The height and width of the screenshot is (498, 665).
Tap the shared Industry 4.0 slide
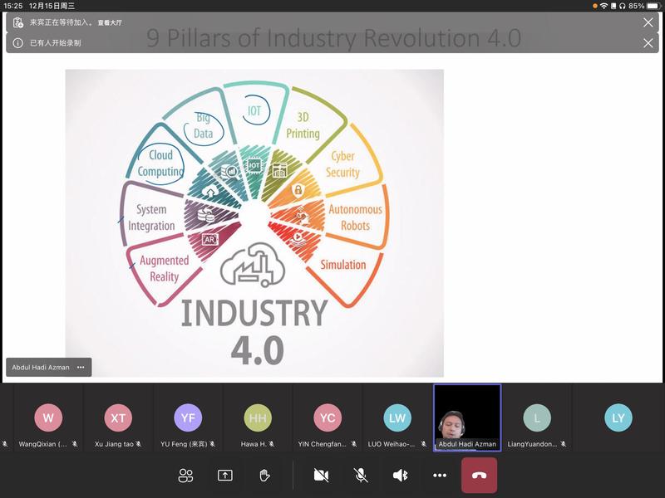(x=254, y=222)
